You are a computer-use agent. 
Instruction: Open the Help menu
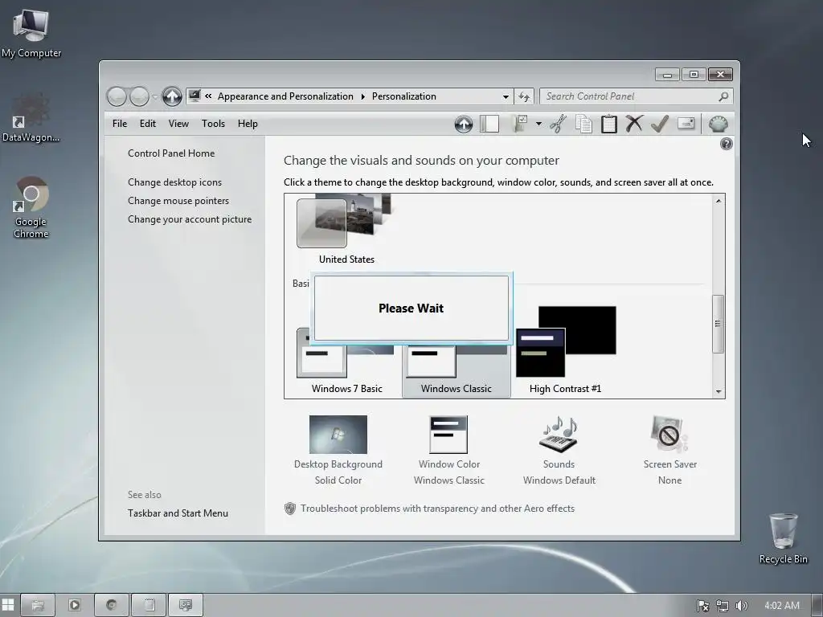248,124
